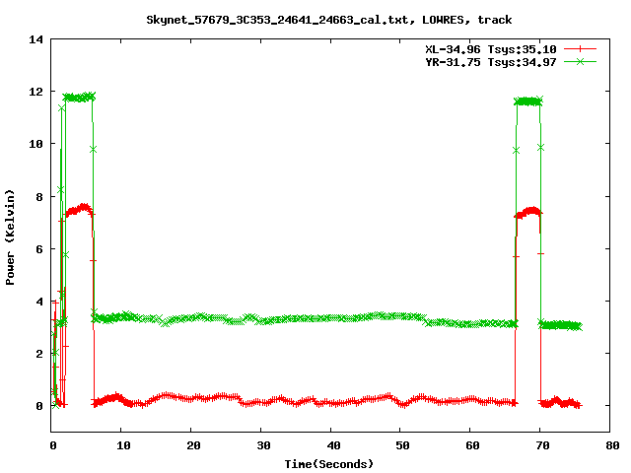Click x-axis tick label 40
This screenshot has width=631, height=473.
[x=333, y=445]
